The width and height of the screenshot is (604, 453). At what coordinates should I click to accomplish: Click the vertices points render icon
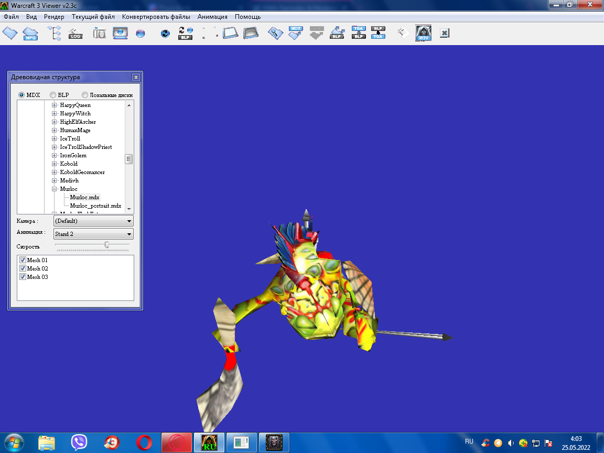210,33
